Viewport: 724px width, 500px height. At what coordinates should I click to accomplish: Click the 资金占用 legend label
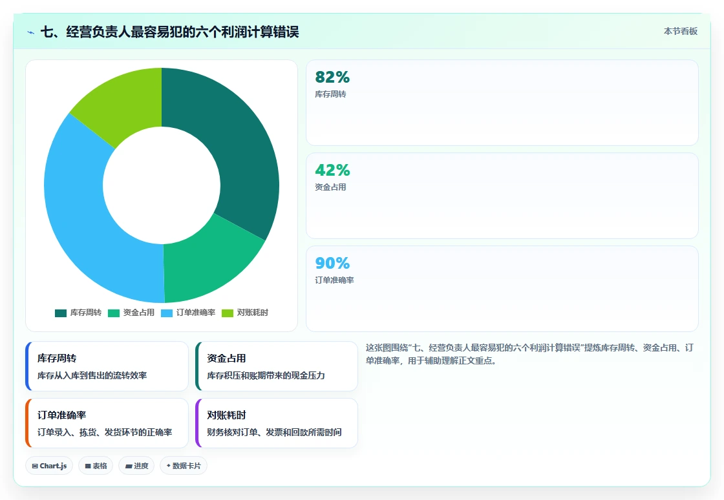coord(139,313)
